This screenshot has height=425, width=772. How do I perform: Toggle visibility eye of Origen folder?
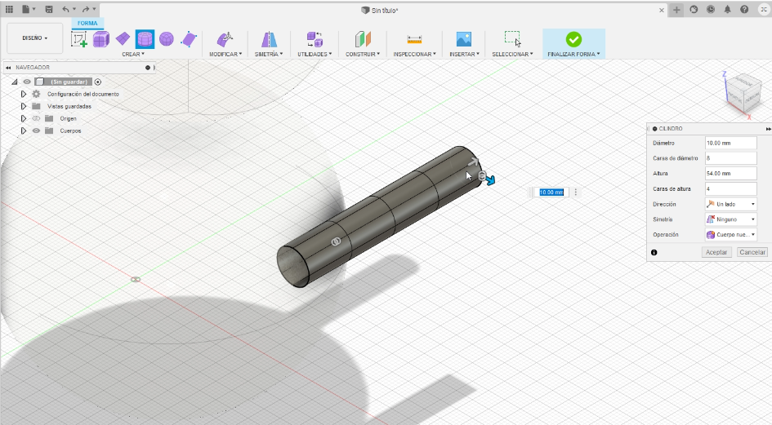click(x=36, y=118)
